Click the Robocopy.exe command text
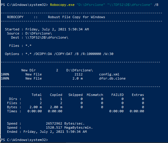Image resolution: width=168 pixels, height=143 pixels. (62, 5)
